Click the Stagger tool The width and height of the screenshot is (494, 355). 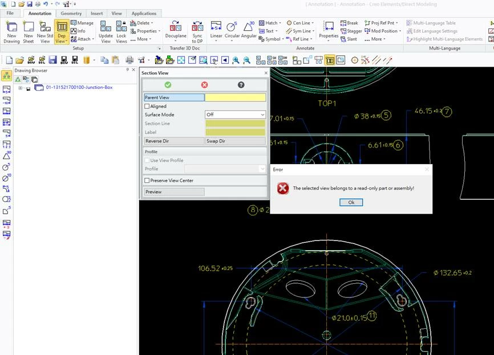point(351,31)
